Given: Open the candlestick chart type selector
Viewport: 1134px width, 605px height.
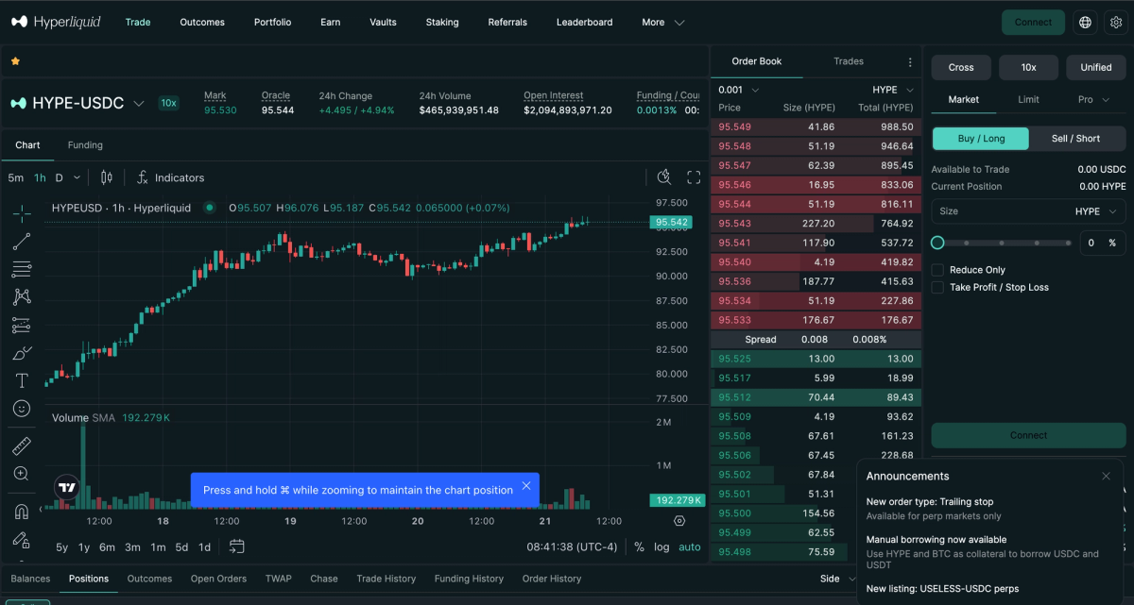Looking at the screenshot, I should (106, 177).
